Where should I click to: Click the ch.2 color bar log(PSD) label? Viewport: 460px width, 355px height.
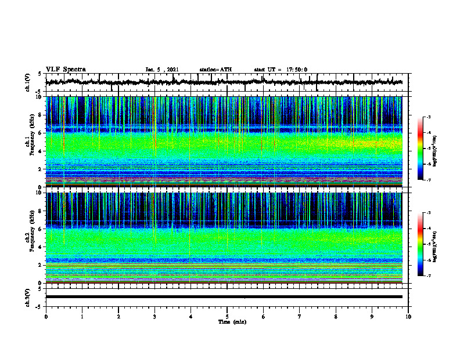coord(435,247)
